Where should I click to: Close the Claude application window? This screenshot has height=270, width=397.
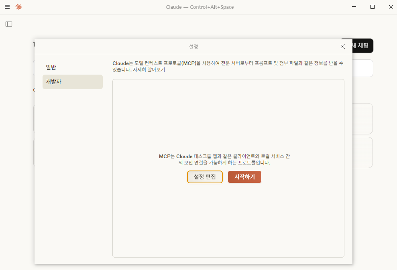(391, 7)
